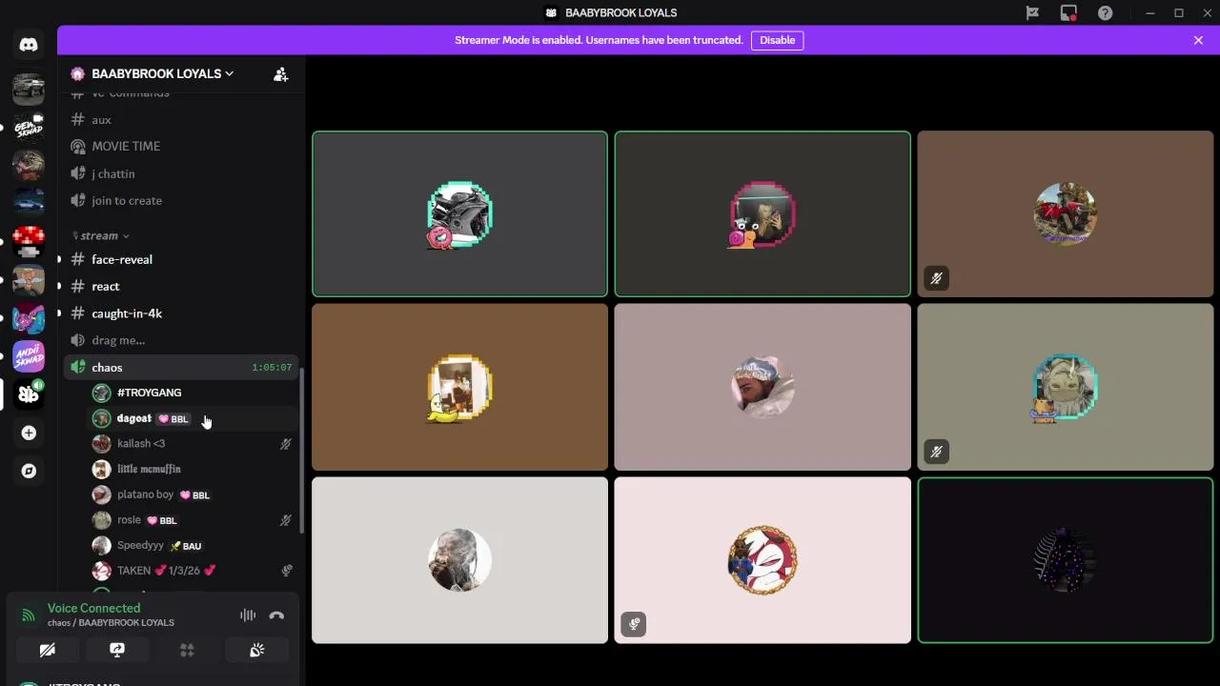The image size is (1220, 686).
Task: Open the Quests flag icon in title bar
Action: (x=1032, y=13)
